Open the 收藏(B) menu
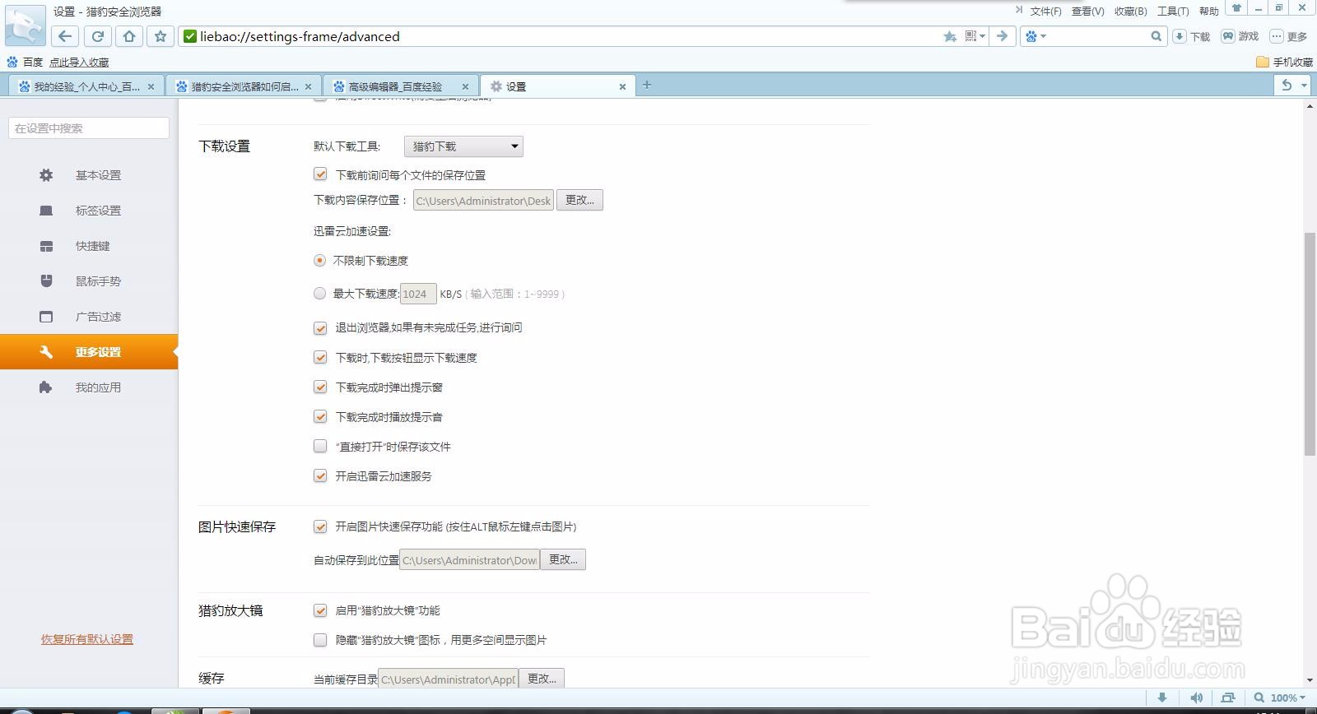 pyautogui.click(x=1130, y=11)
